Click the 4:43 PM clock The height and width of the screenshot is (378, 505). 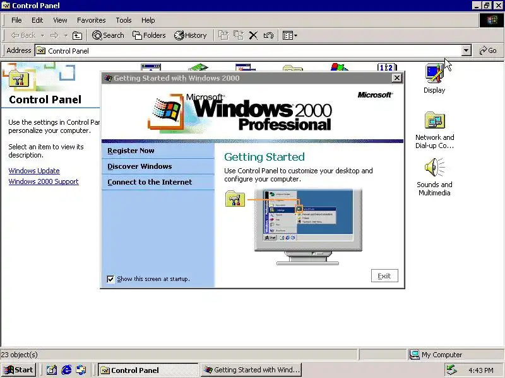[481, 370]
